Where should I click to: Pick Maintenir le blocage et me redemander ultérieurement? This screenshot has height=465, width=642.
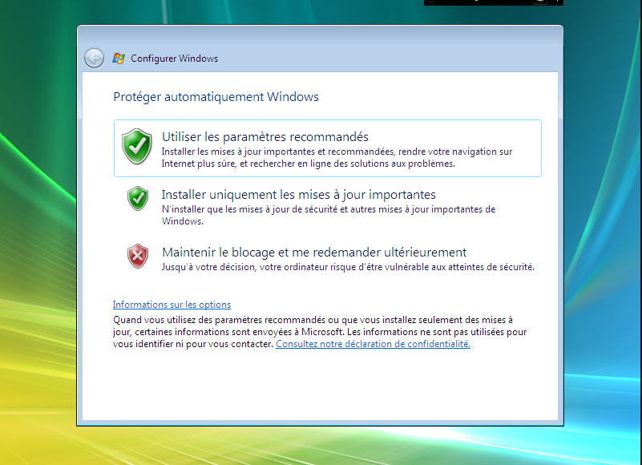[314, 252]
